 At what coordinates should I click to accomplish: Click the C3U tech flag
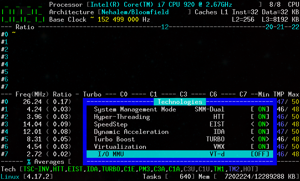click(189, 169)
